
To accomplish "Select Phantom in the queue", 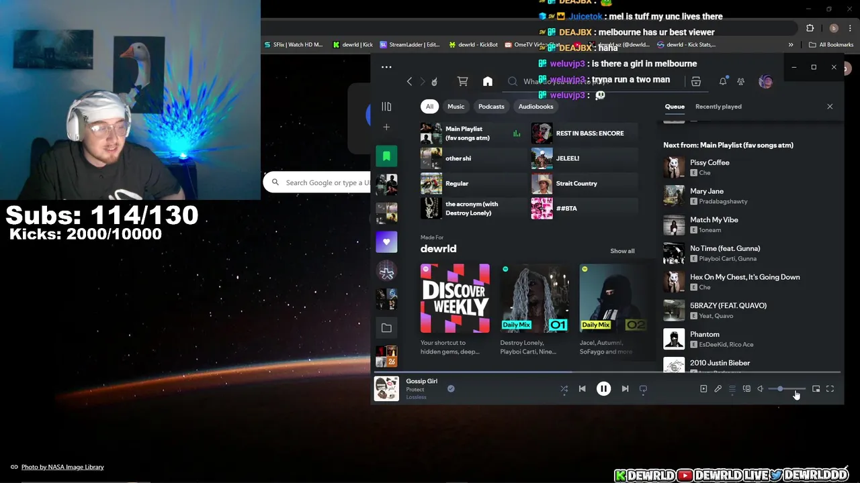I will (749, 339).
